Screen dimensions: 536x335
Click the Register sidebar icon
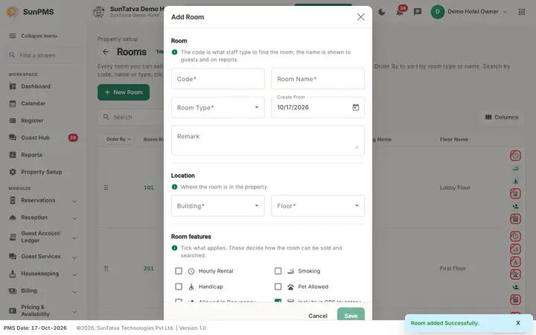click(13, 121)
